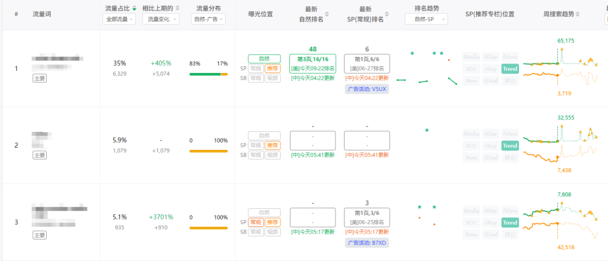Click the 4Star tag in row 2
Image resolution: width=608 pixels, height=261 pixels.
coord(491,134)
